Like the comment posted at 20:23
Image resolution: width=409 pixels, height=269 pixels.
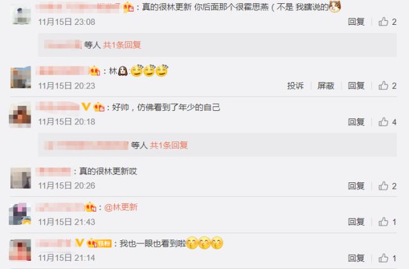[x=387, y=85]
